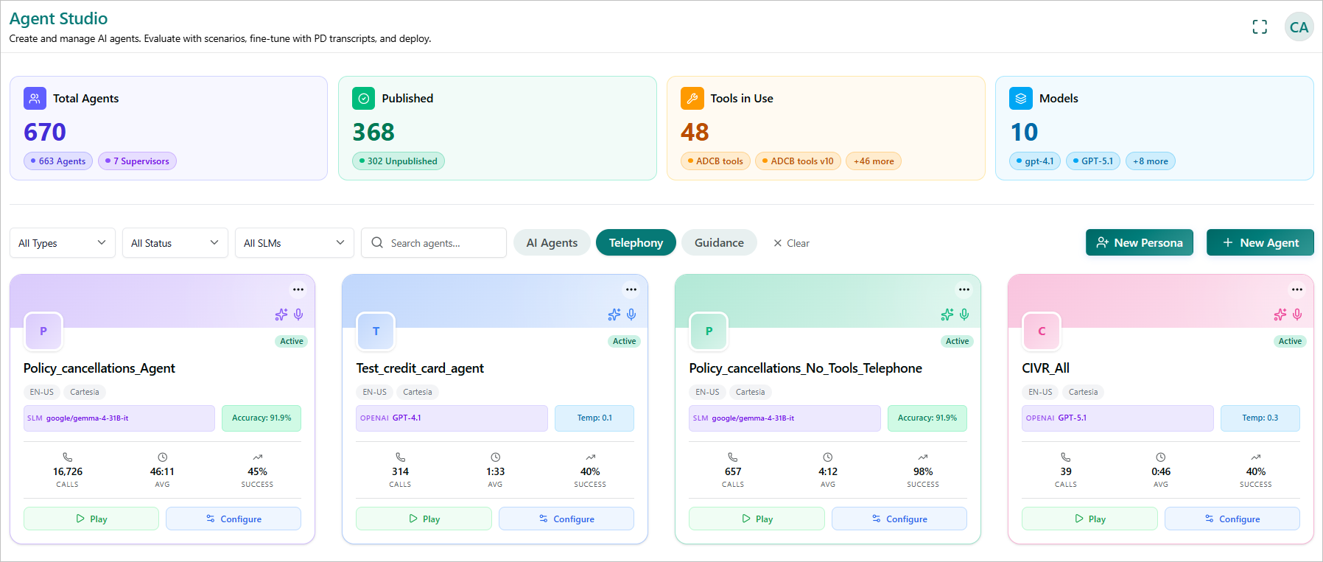This screenshot has width=1323, height=562.
Task: Open the All Status dropdown
Action: [175, 243]
